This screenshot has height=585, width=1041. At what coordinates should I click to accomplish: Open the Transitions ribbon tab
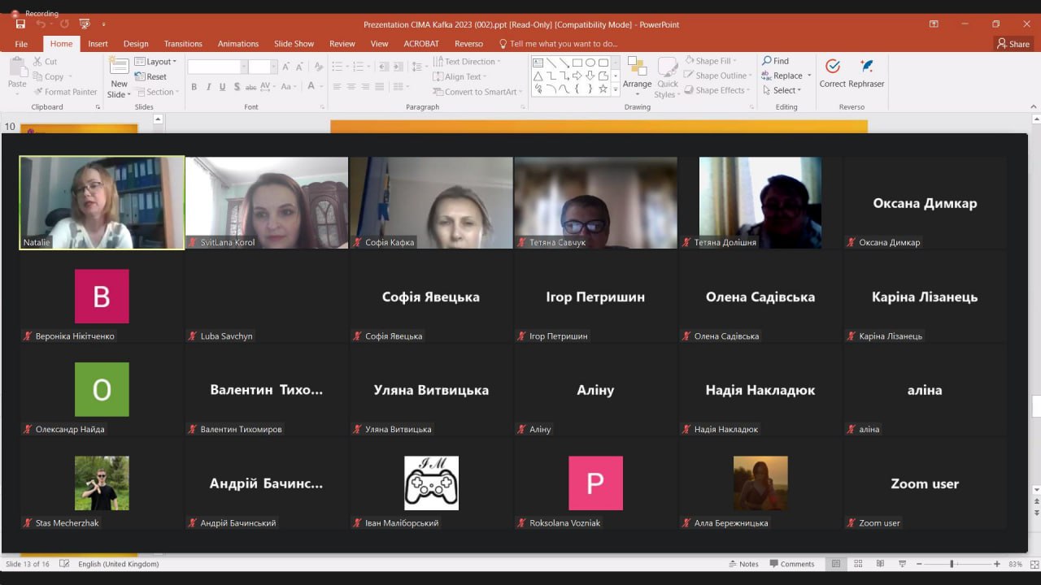click(x=183, y=44)
